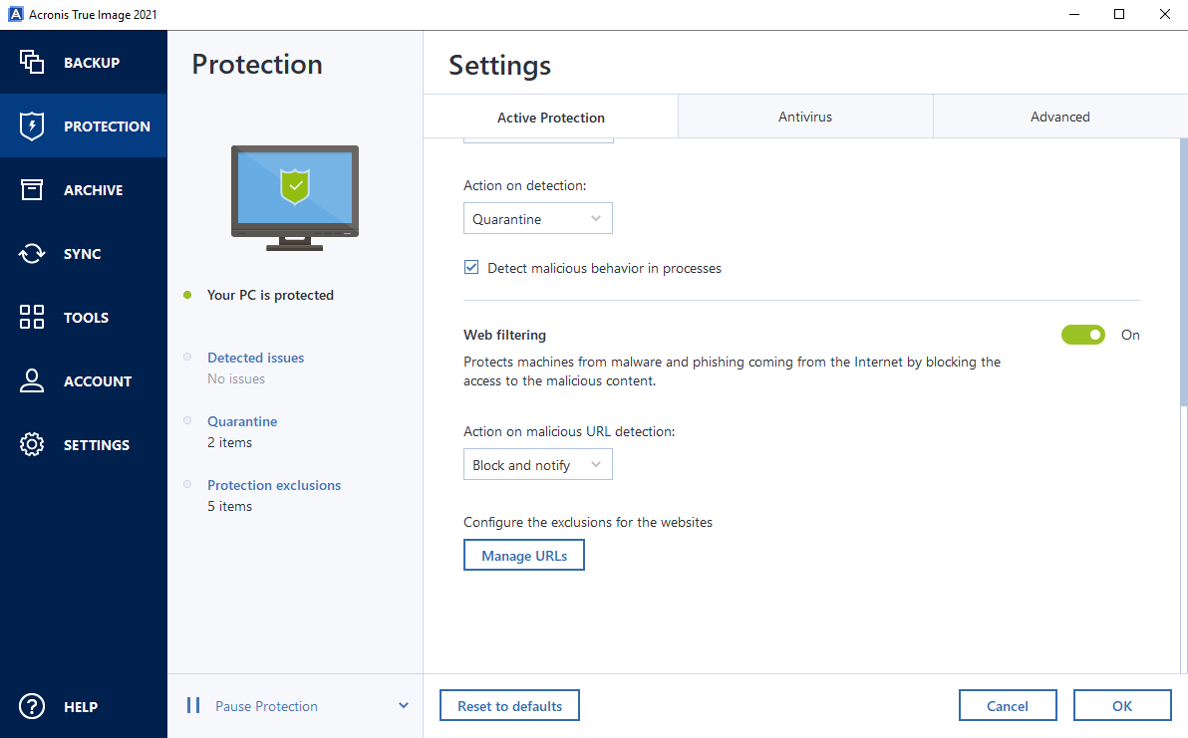This screenshot has height=738, width=1188.
Task: Open the Protection exclusions link
Action: pyautogui.click(x=274, y=485)
